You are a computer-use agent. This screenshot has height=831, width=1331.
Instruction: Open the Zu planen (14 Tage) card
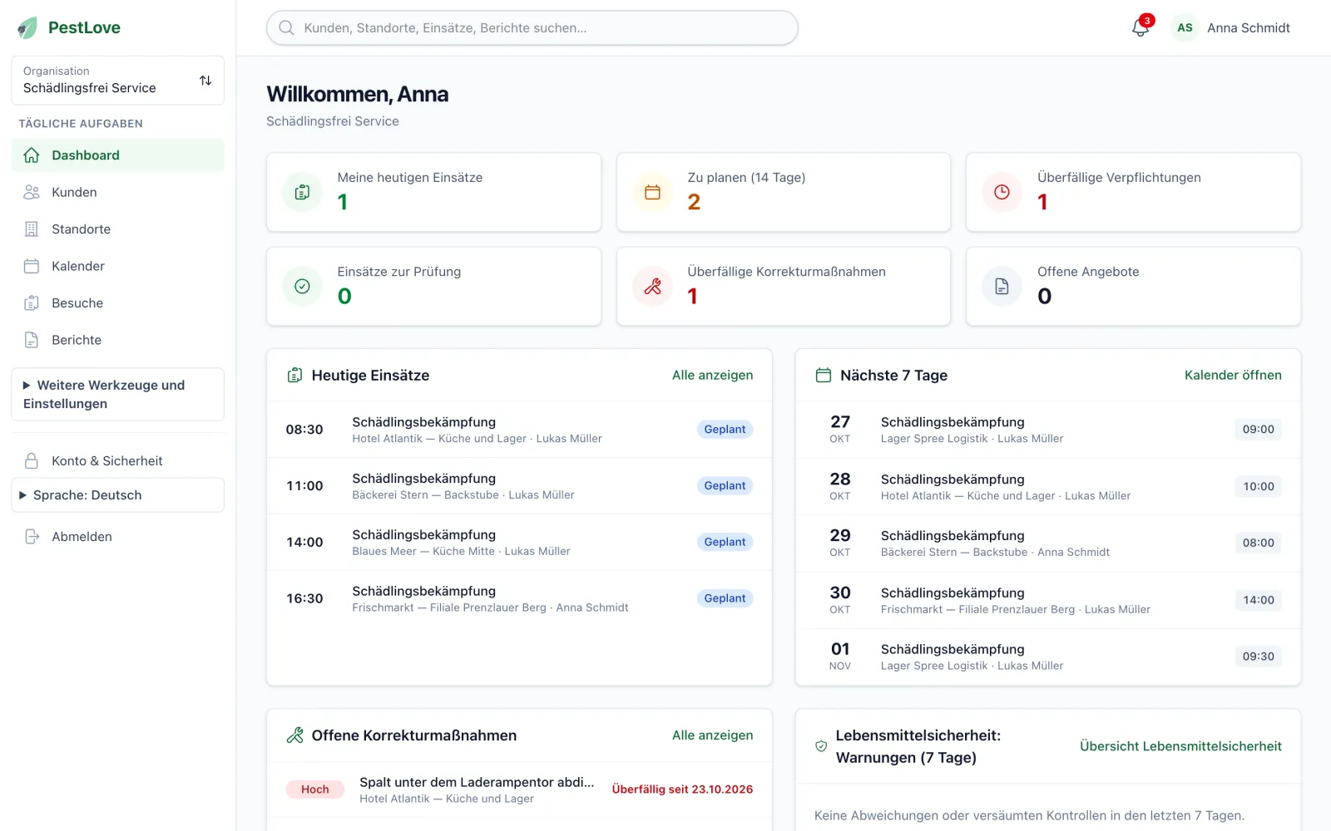click(784, 192)
